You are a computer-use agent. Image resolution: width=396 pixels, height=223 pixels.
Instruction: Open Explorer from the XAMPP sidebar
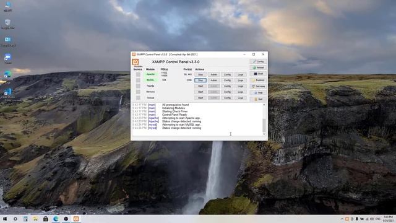(x=258, y=80)
